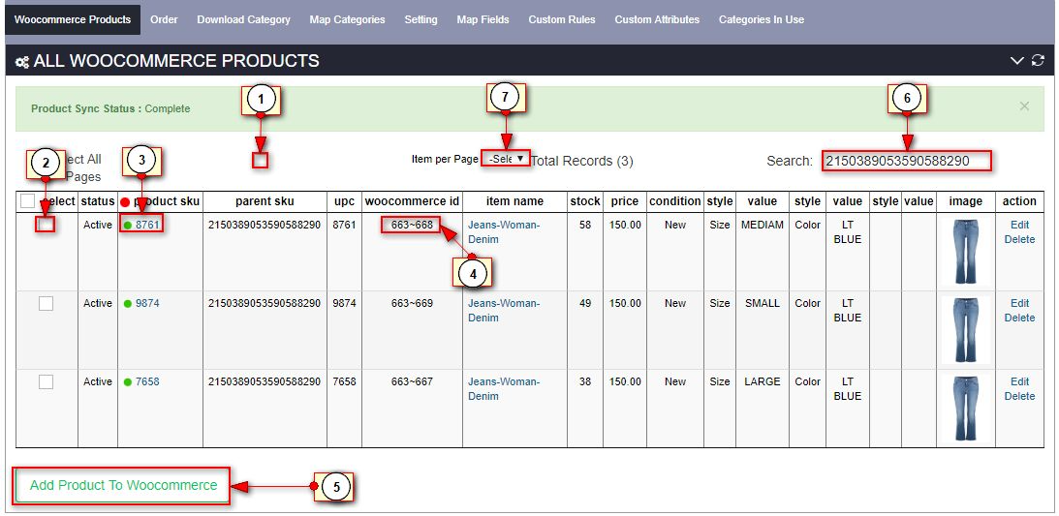Open product SKU link 7658
1059x516 pixels.
pyautogui.click(x=147, y=381)
